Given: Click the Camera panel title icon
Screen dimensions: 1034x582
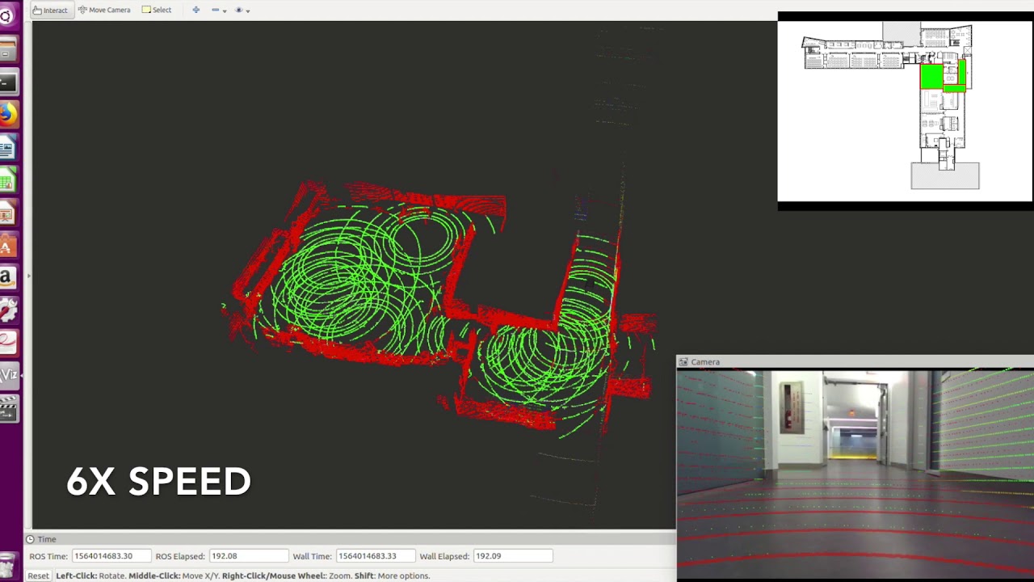Looking at the screenshot, I should [x=683, y=362].
